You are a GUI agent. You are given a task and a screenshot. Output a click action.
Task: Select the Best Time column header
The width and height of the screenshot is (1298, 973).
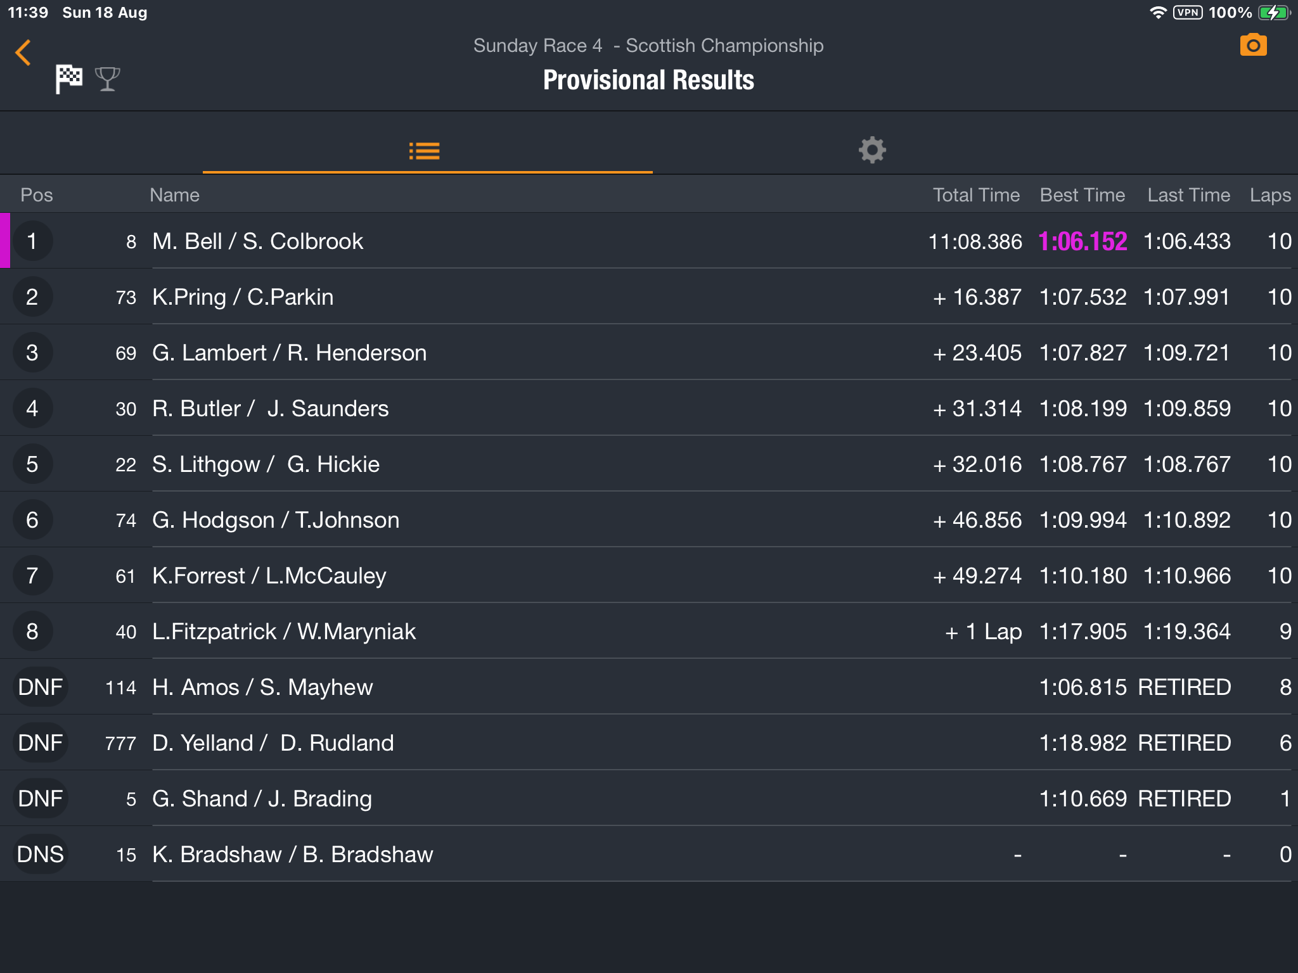pyautogui.click(x=1082, y=195)
